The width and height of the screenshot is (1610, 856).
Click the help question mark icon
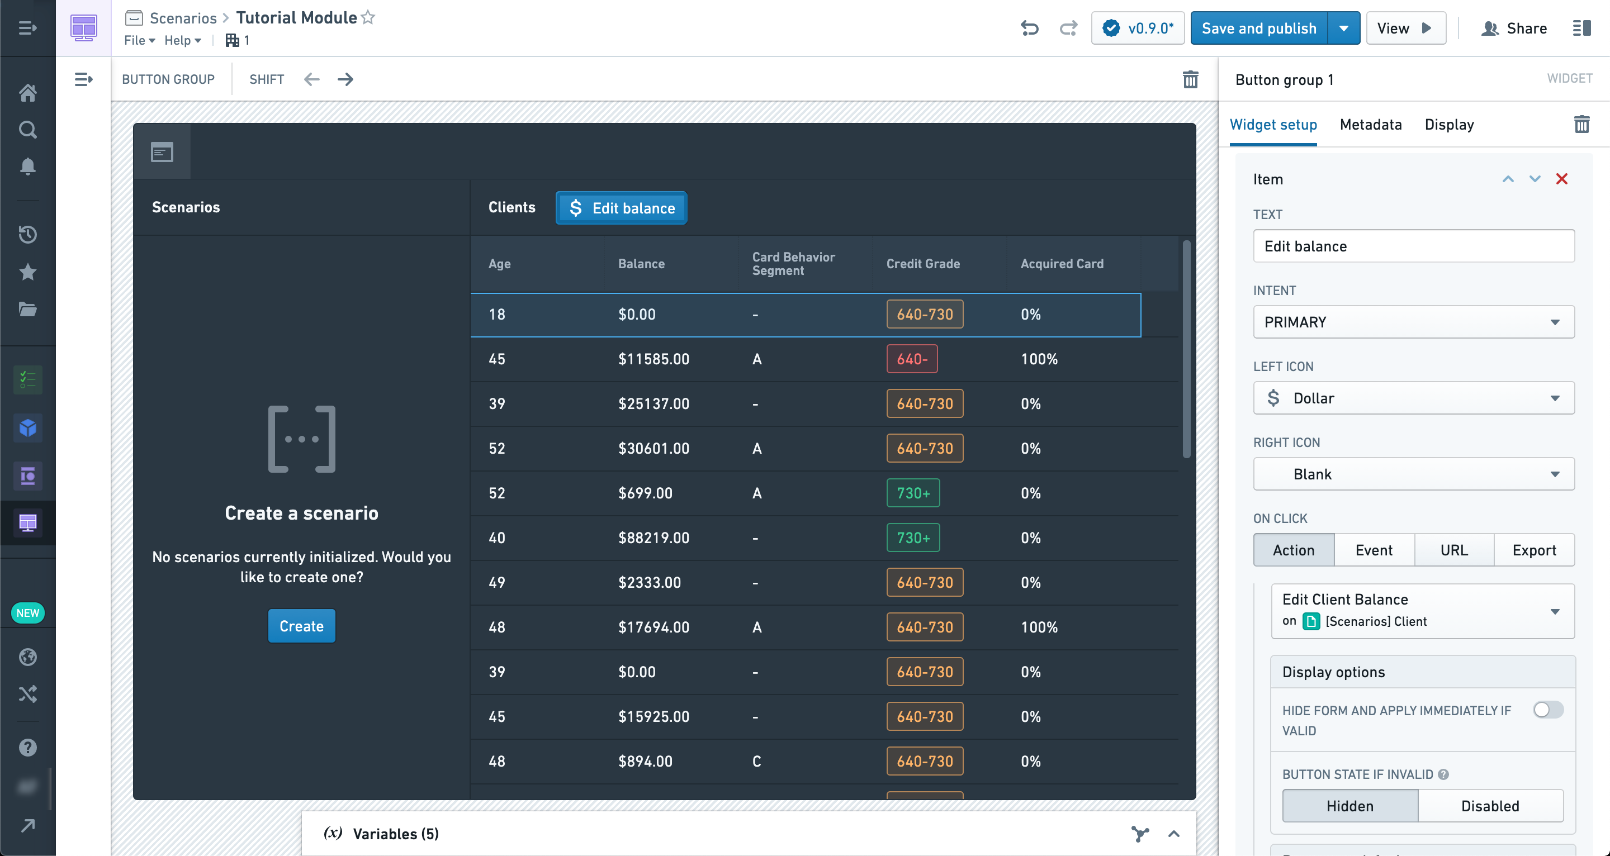[x=27, y=747]
